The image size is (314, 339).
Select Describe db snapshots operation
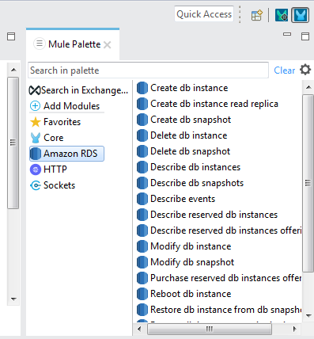tap(190, 183)
